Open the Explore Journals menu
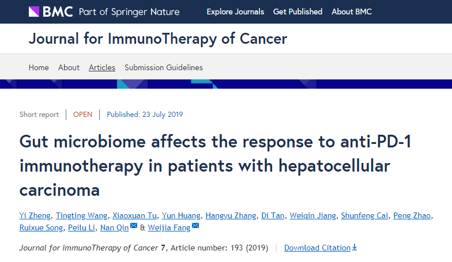This screenshot has width=452, height=262. [x=235, y=12]
